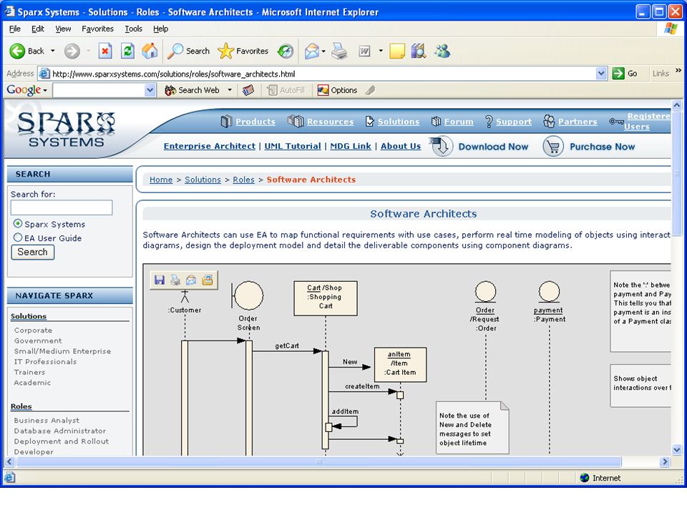Click the horizontal scrollbar thumb

pyautogui.click(x=319, y=461)
